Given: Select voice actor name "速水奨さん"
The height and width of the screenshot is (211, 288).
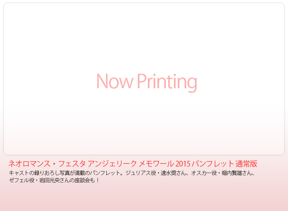Looking at the screenshot, I should click(x=174, y=173).
